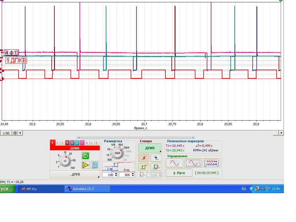Click the Развертка sweep rate knob (100K)

(117, 153)
